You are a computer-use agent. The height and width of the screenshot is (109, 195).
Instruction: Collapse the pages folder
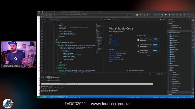click(173, 67)
